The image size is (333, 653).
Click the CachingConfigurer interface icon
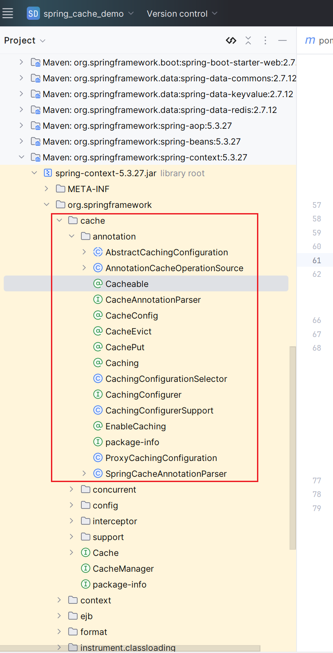click(x=98, y=395)
